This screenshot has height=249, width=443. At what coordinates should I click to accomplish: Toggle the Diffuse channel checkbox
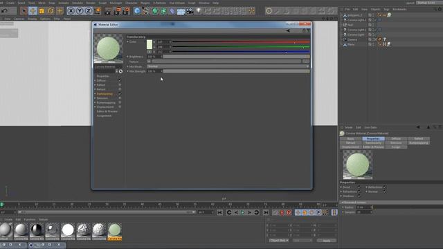120,80
